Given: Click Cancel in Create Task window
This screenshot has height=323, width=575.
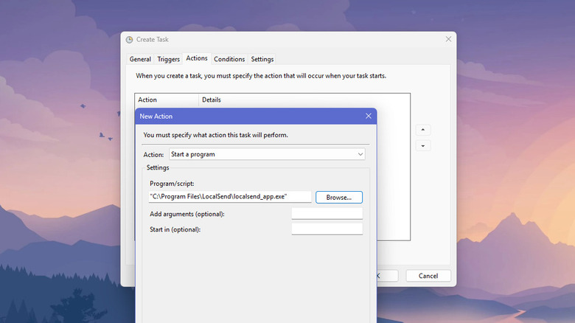Looking at the screenshot, I should pos(428,276).
